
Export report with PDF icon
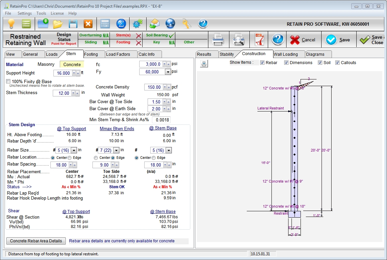[x=259, y=39]
